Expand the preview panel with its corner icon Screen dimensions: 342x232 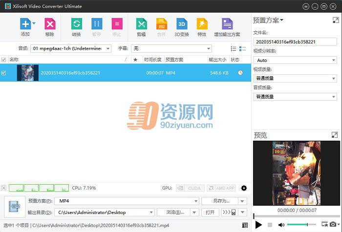[x=335, y=135]
